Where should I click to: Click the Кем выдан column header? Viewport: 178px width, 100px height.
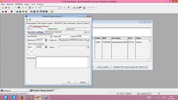[x=120, y=38]
